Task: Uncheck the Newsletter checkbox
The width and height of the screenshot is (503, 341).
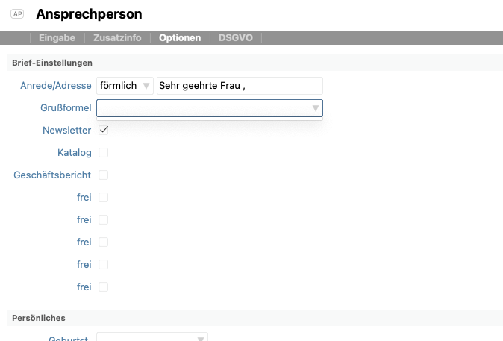Action: click(104, 131)
